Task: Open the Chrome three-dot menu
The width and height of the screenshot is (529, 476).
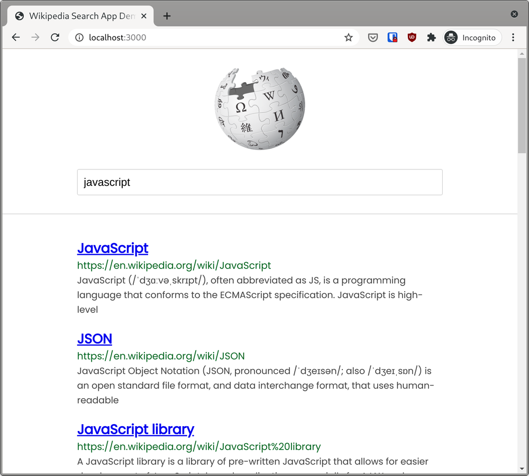Action: click(x=513, y=38)
